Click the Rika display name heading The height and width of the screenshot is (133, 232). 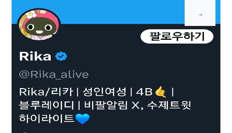click(35, 57)
